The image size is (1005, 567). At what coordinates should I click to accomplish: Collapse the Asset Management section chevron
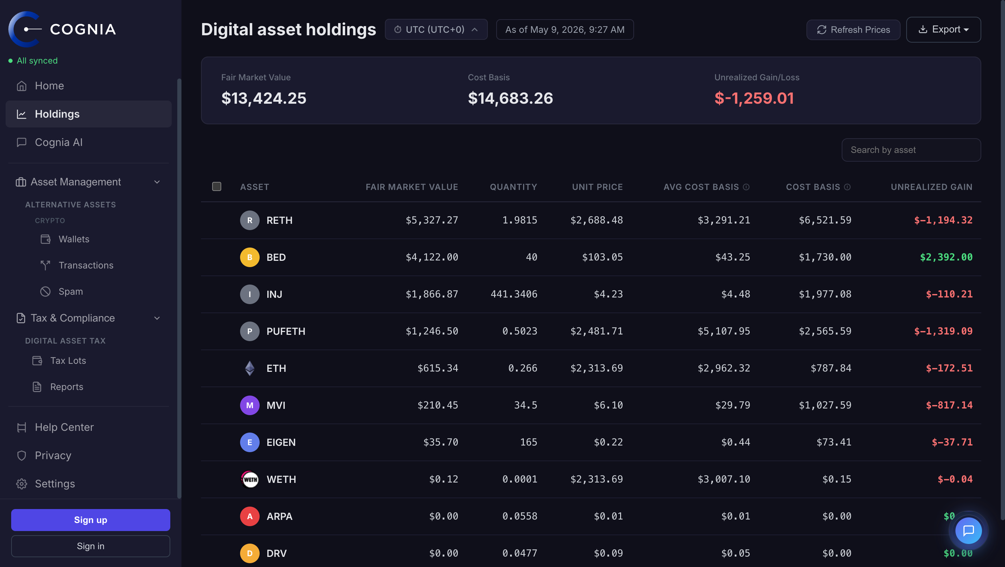(x=157, y=182)
